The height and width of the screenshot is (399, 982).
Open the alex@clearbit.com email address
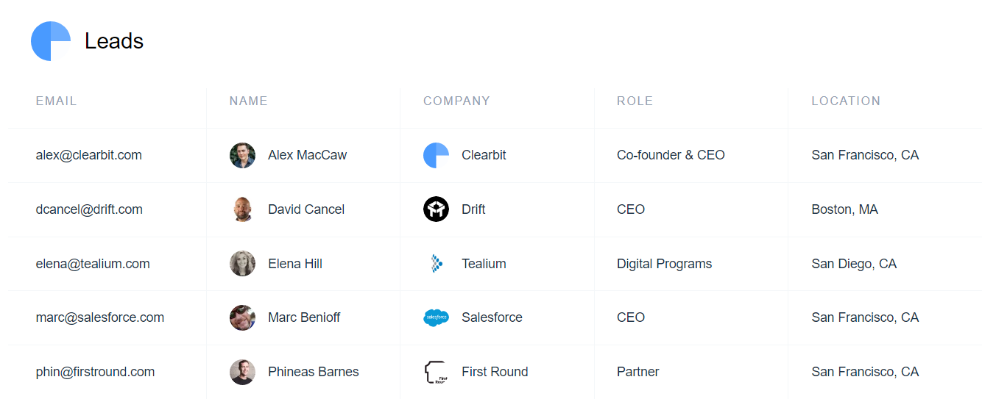(88, 155)
